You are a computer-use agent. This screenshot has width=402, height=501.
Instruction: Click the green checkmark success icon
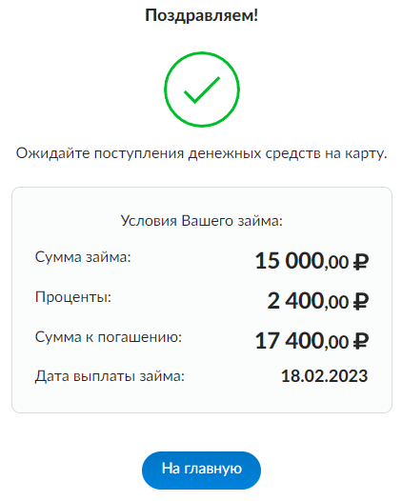tap(202, 90)
